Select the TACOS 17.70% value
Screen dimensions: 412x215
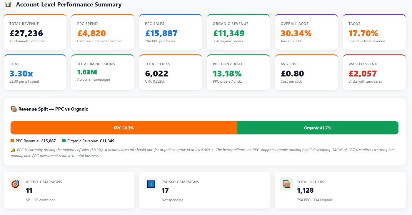(x=363, y=33)
